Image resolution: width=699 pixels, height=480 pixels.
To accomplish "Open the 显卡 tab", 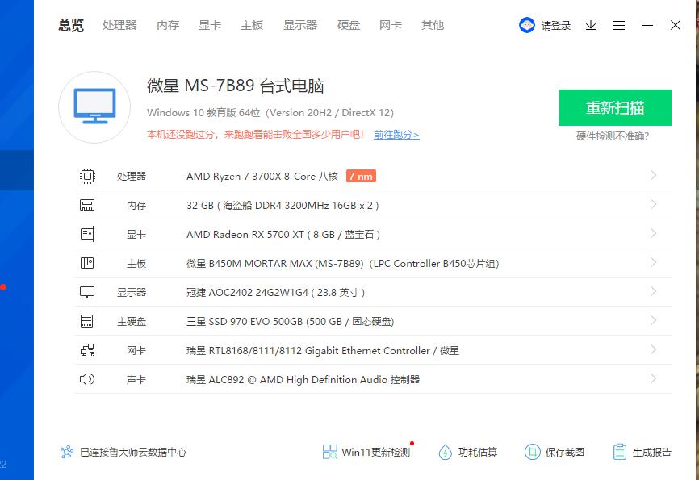I will (210, 25).
